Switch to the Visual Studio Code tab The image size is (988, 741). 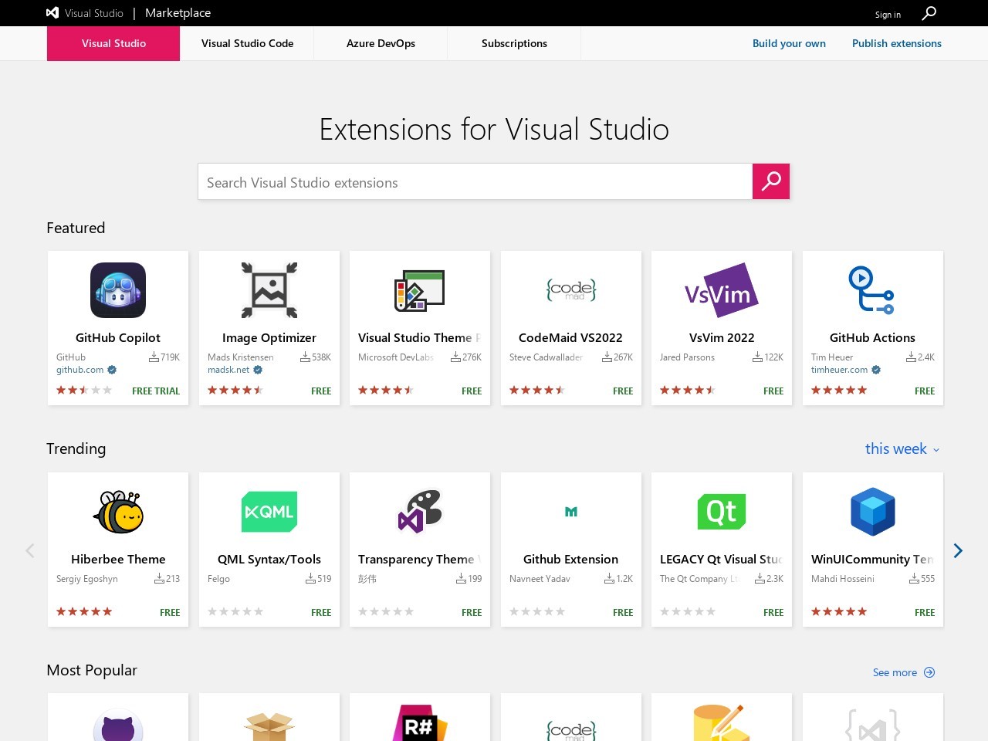(x=247, y=43)
